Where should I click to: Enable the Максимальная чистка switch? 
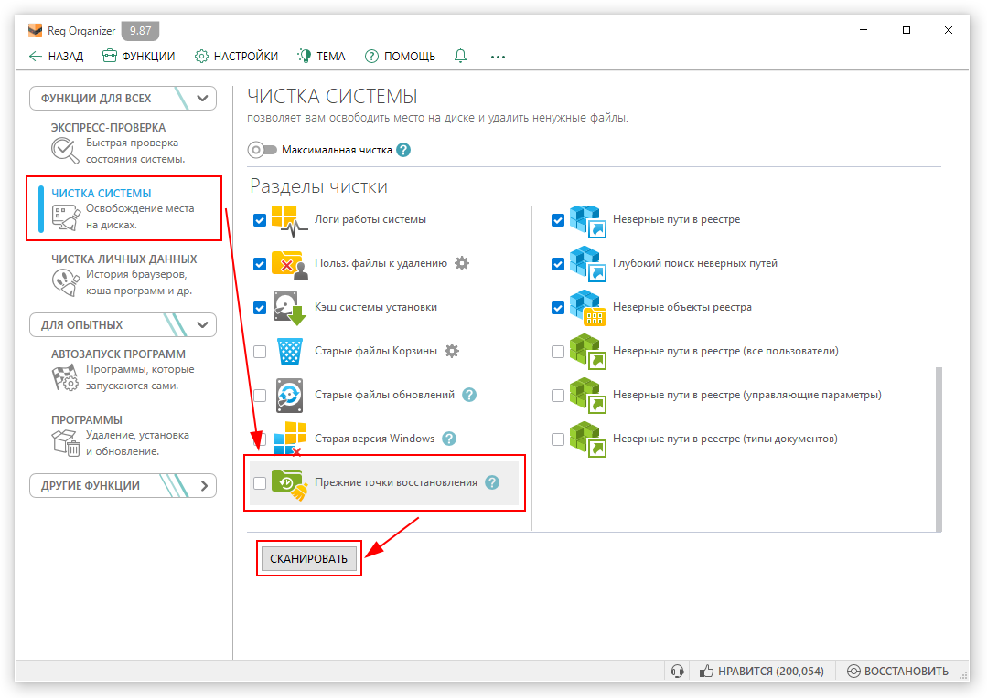(x=262, y=150)
